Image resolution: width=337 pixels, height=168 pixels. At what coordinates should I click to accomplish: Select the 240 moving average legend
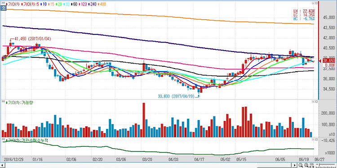point(92,4)
